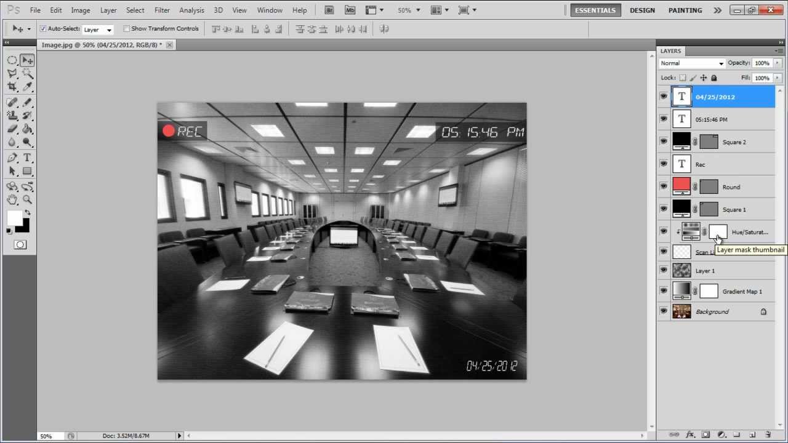The height and width of the screenshot is (443, 788).
Task: Select the History Brush tool
Action: pyautogui.click(x=27, y=116)
